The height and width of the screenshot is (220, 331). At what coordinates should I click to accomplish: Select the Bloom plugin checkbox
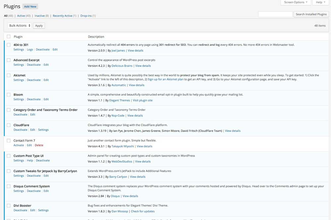[9, 94]
